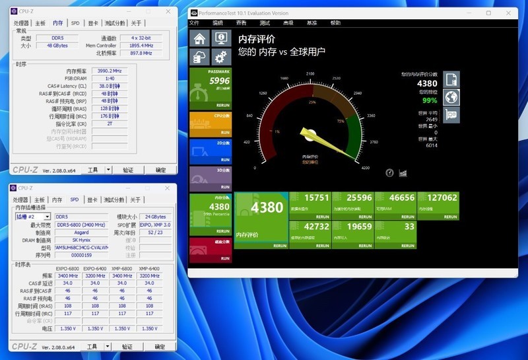Switch to 内存 tab in the lower CPU-Z
This screenshot has height=360, width=528.
pyautogui.click(x=57, y=200)
